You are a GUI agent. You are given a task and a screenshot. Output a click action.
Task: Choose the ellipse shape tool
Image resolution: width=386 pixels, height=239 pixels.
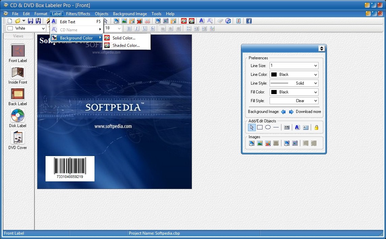268,127
